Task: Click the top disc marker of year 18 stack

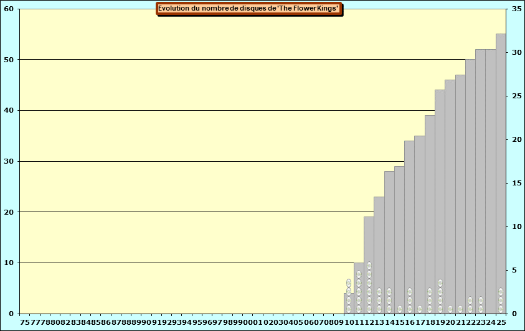Action: click(430, 292)
